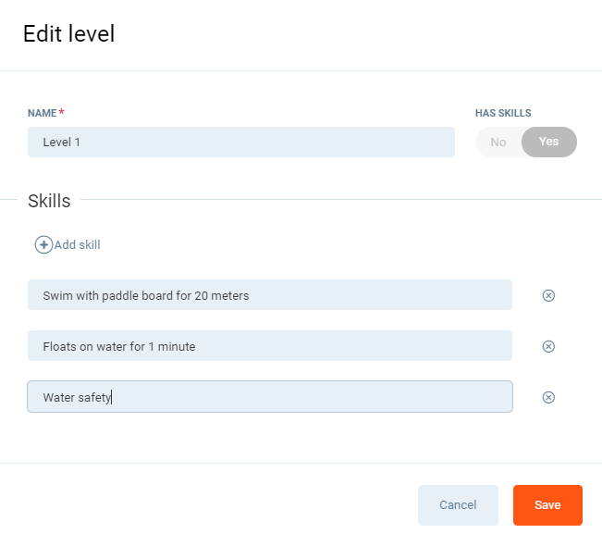Screen dimensions: 602x546
Task: Remove the Water safety skill
Action: (548, 397)
